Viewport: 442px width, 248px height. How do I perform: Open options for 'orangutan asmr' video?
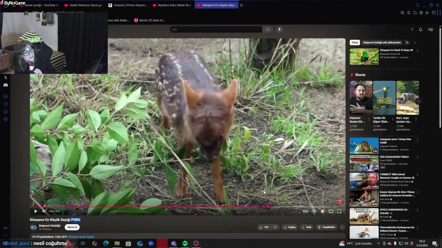pyautogui.click(x=417, y=139)
